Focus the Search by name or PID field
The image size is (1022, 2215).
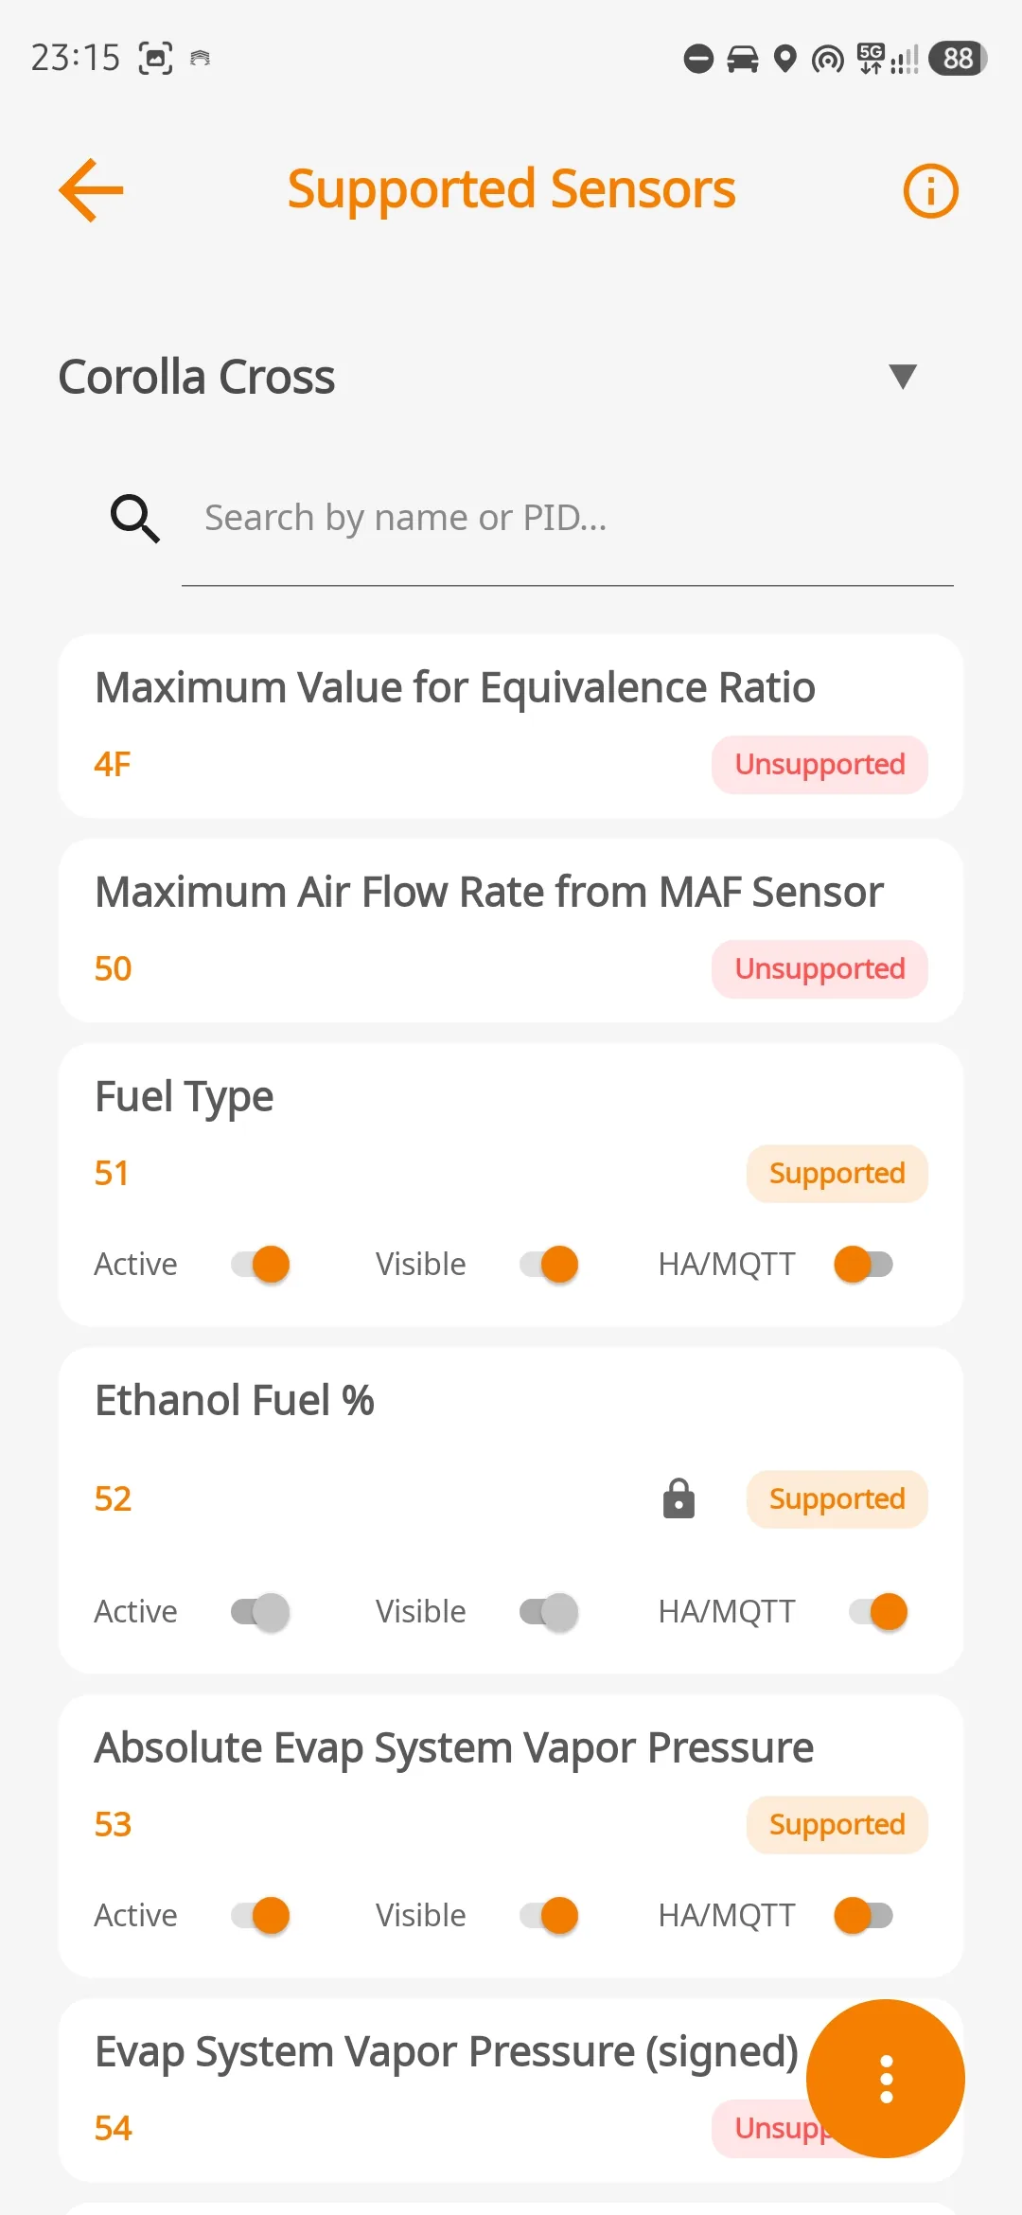coord(568,519)
